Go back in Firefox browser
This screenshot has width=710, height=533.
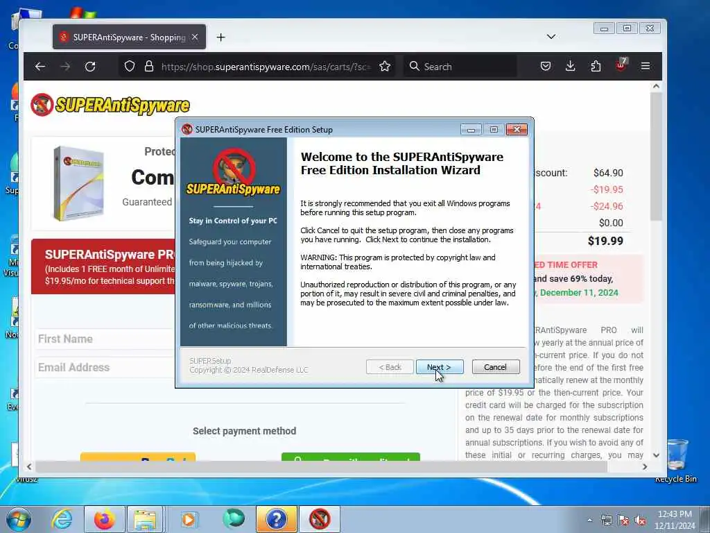[40, 67]
